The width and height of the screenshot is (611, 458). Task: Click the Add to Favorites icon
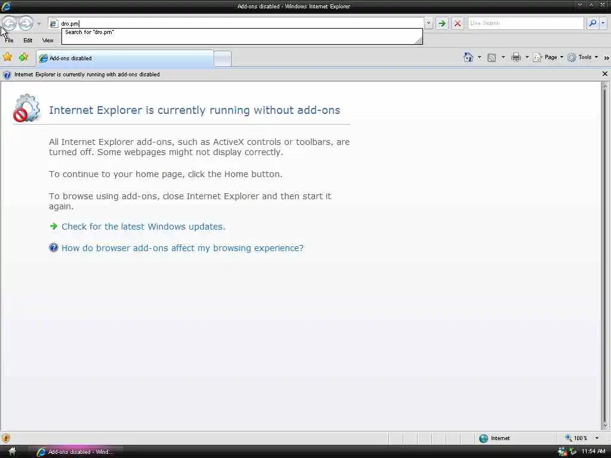23,57
